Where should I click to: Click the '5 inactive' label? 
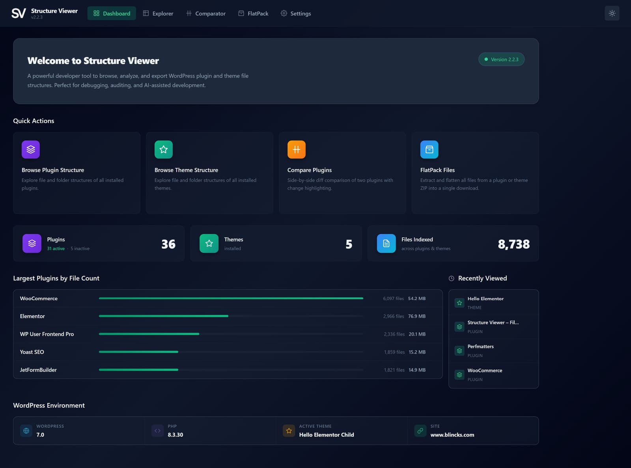click(80, 249)
